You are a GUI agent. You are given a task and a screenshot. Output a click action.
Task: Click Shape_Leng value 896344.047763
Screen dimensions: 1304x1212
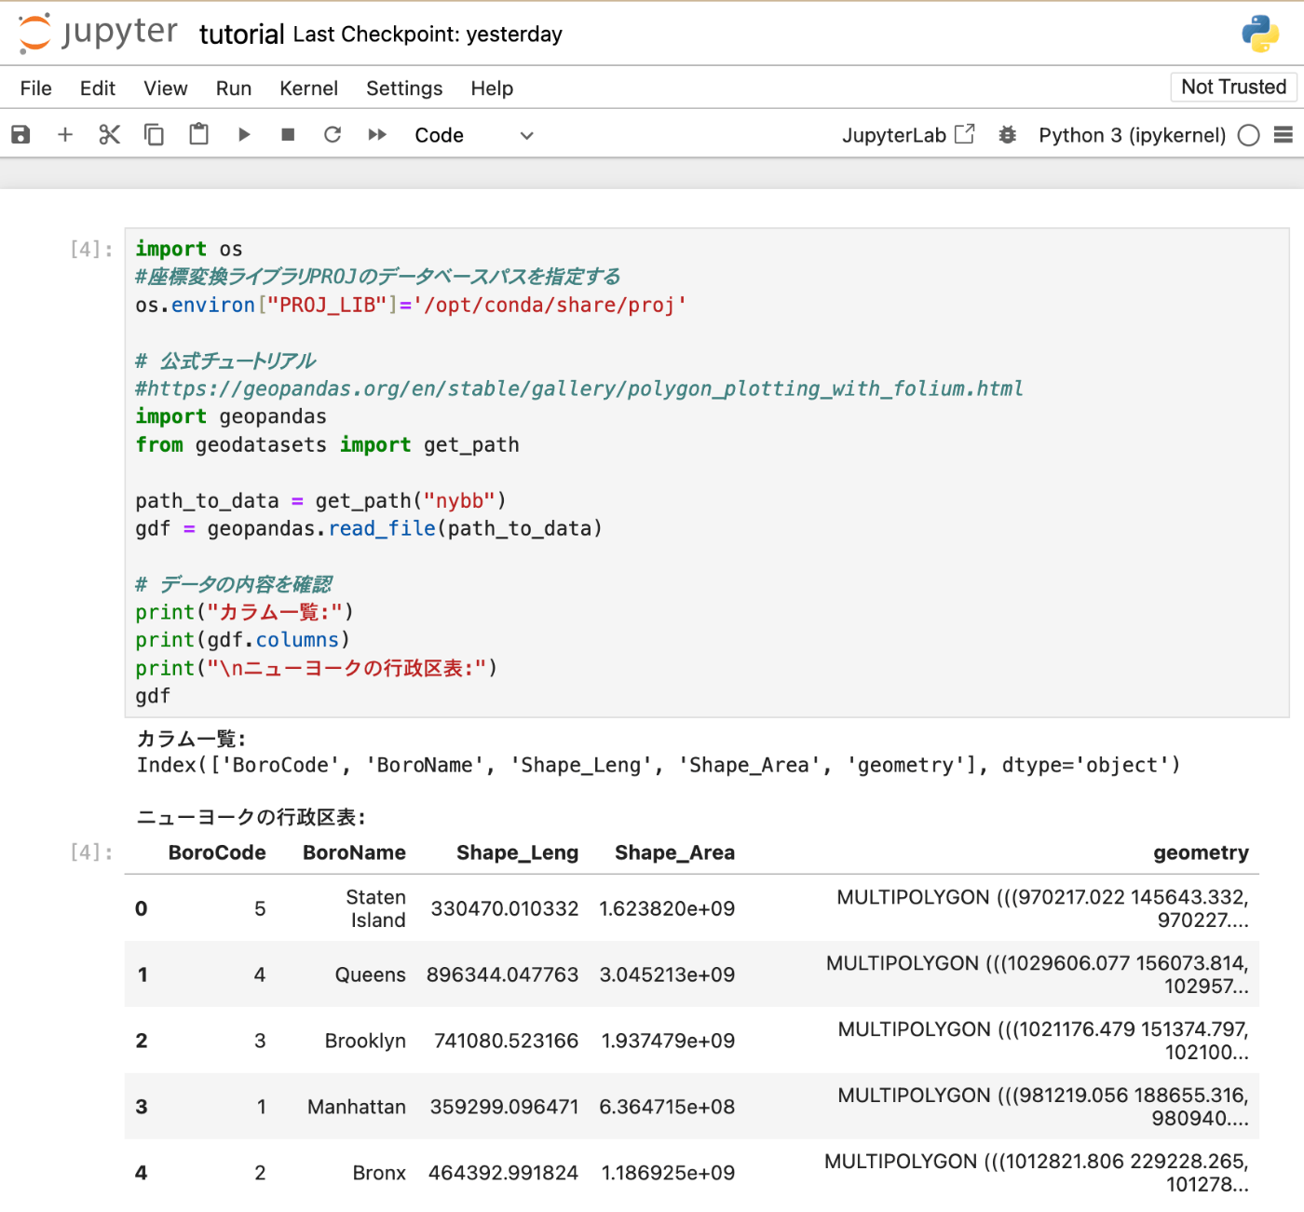coord(502,974)
